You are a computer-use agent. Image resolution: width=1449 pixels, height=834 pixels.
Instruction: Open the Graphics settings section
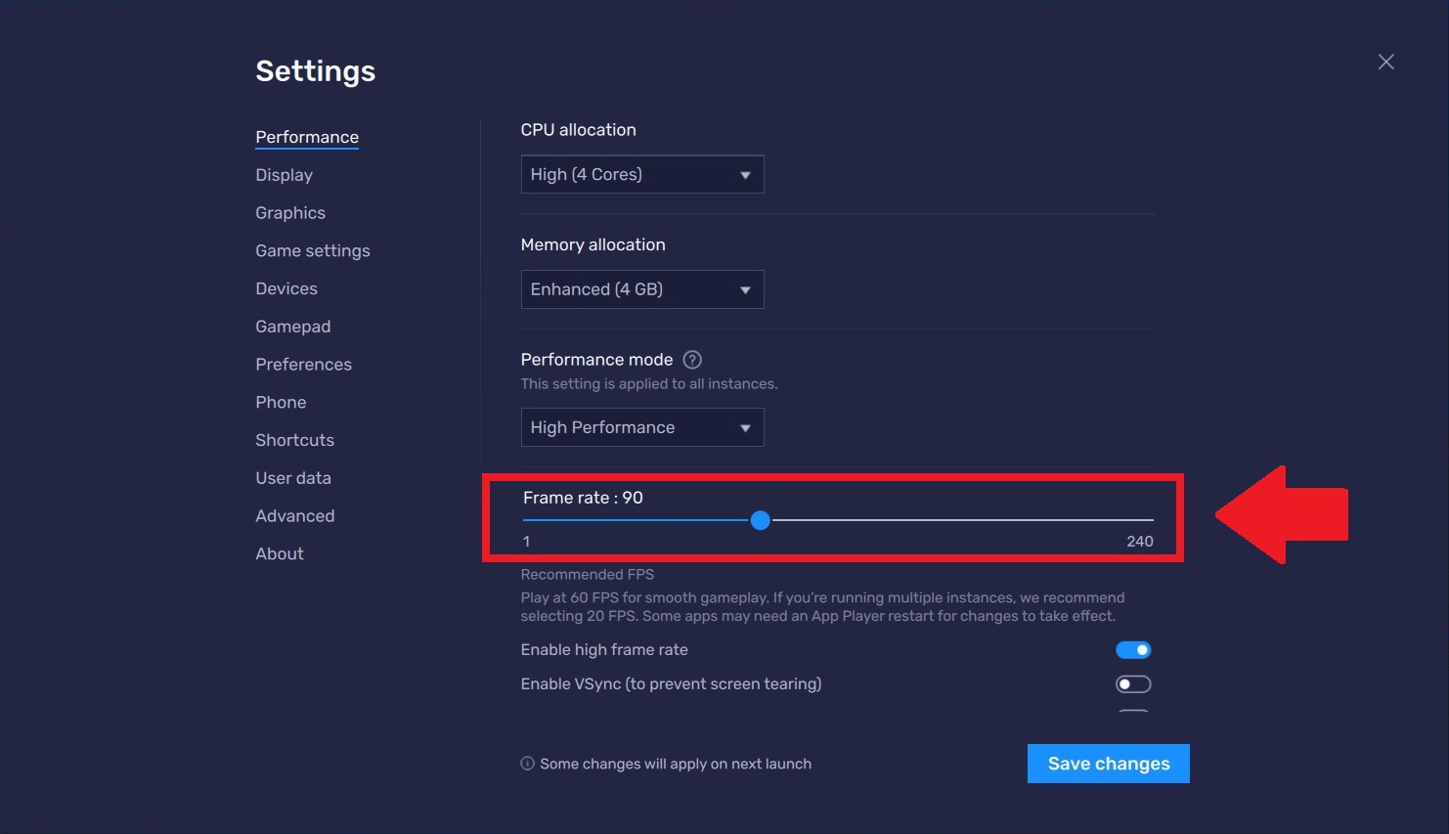[x=289, y=212]
